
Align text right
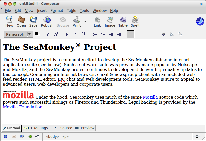147,34
